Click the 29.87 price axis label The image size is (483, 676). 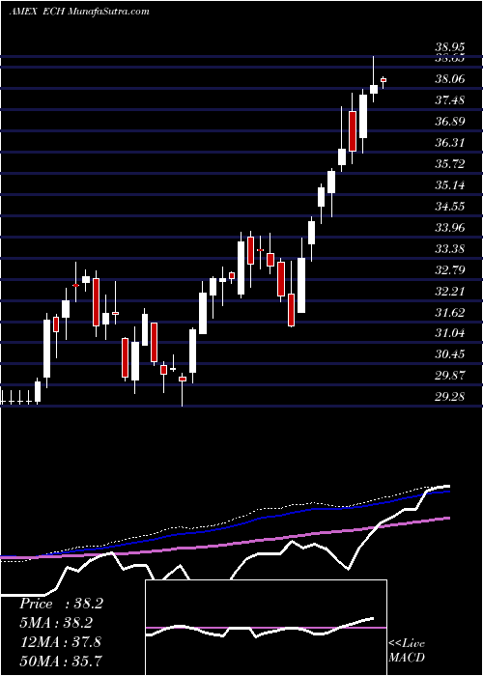pos(450,376)
